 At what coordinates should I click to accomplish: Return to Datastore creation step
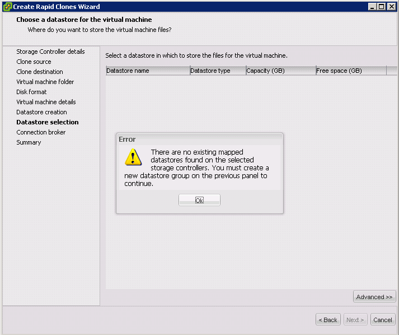[41, 112]
